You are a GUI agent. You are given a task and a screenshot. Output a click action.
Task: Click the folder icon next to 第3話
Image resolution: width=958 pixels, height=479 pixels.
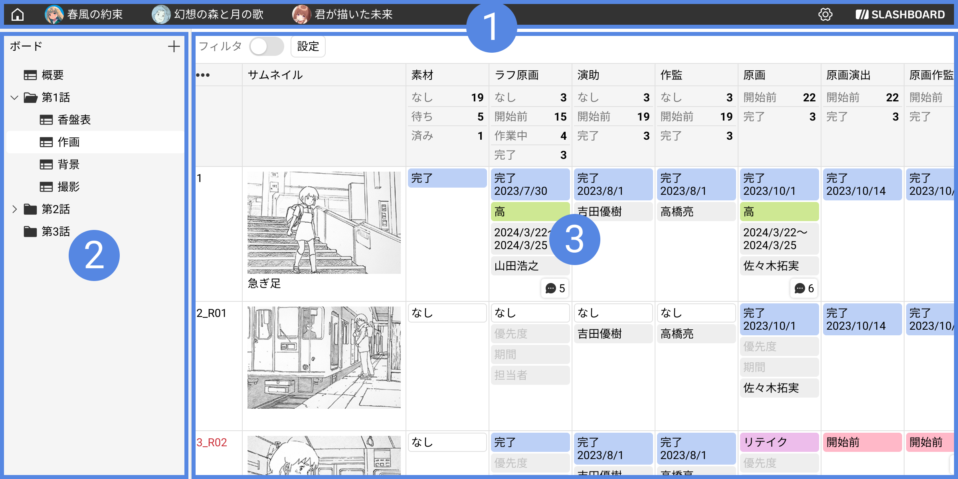(30, 232)
